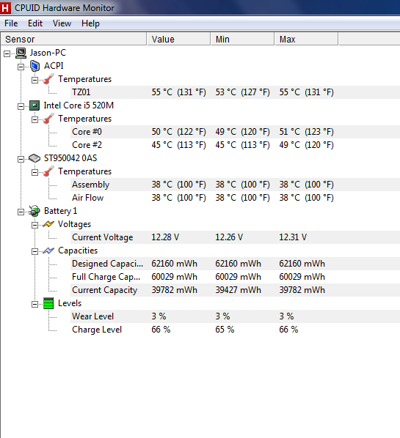This screenshot has width=400, height=438.
Task: Select the Capacities label
Action: 78,250
